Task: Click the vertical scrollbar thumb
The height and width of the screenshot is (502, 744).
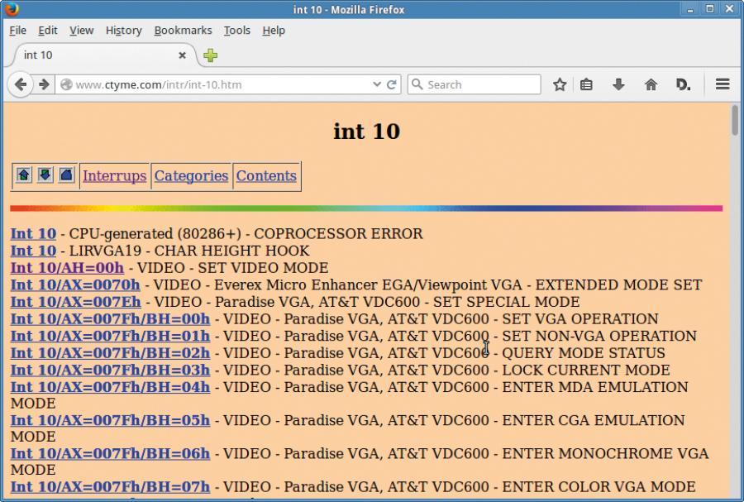Action: (735, 120)
